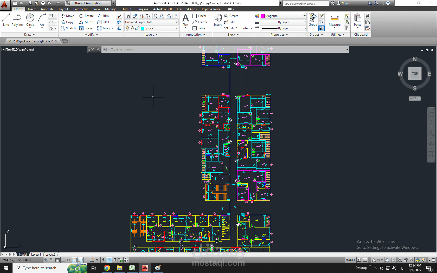This screenshot has width=437, height=273.
Task: Toggle Grid Display in status bar
Action: pos(57,260)
